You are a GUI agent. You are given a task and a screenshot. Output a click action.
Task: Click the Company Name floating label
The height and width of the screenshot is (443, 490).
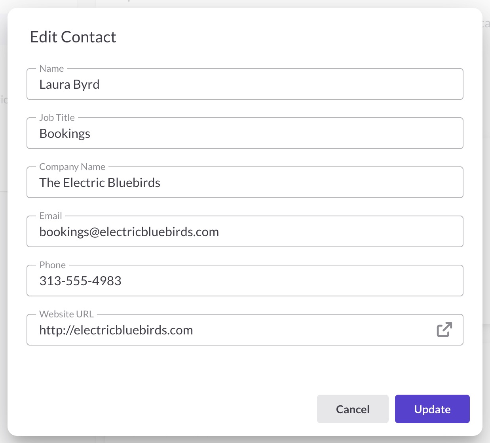point(72,167)
